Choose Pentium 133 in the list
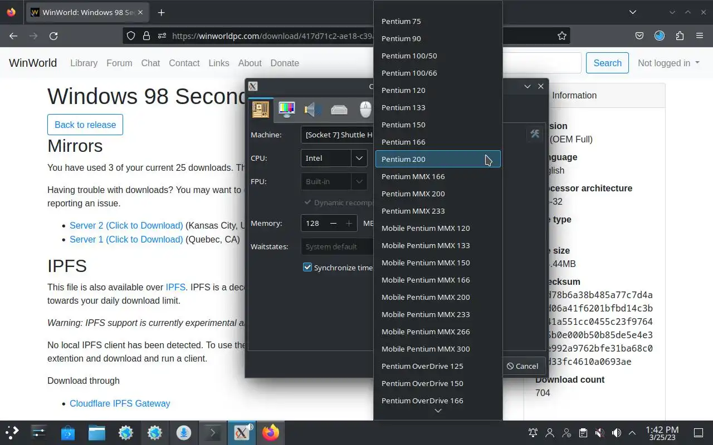The height and width of the screenshot is (445, 713). tap(438, 107)
